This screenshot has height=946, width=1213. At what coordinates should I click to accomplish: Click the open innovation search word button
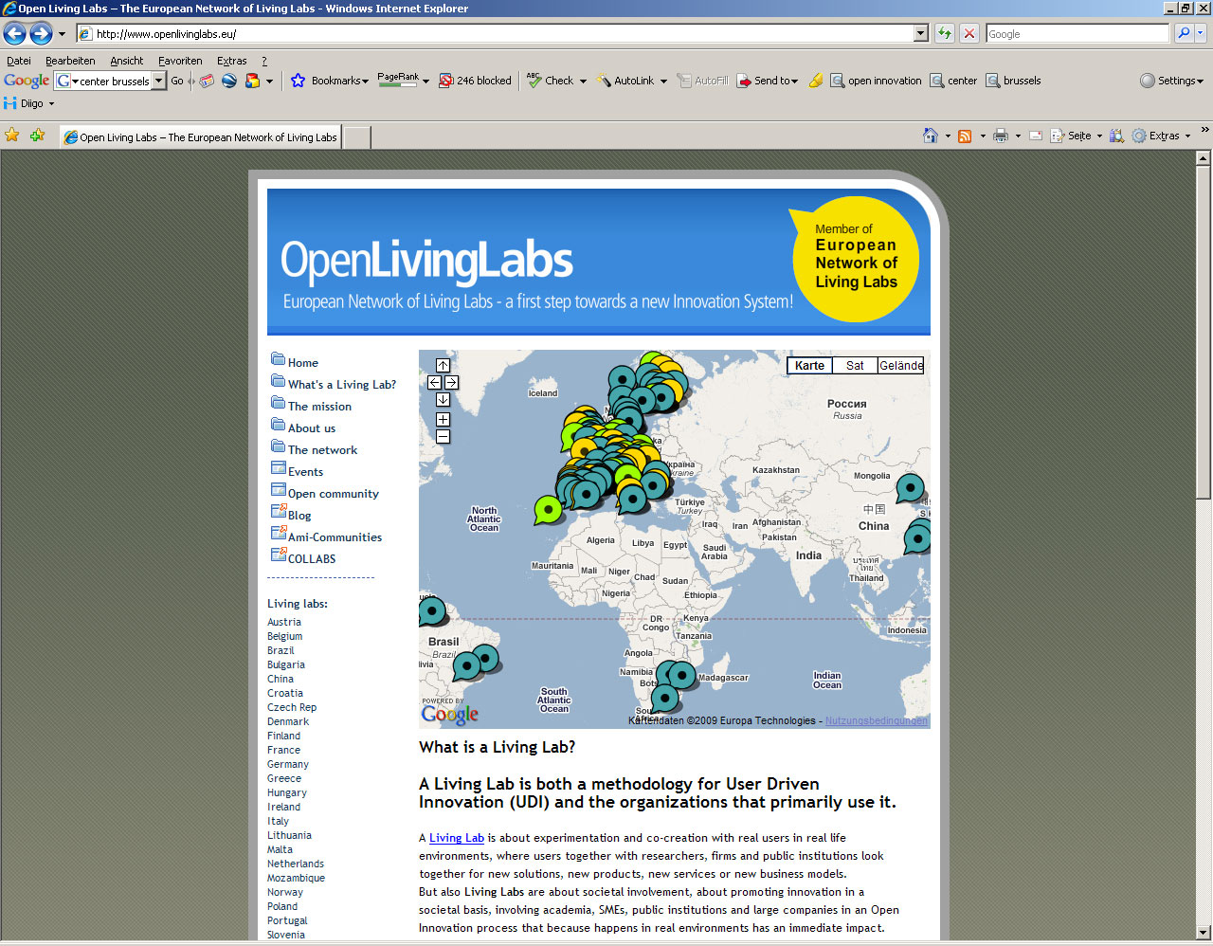click(876, 81)
